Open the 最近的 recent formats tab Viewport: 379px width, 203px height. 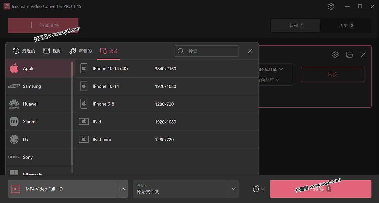(x=24, y=51)
